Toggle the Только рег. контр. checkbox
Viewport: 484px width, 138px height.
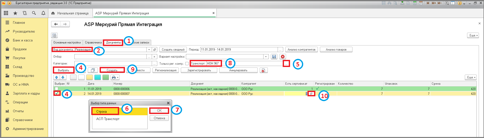[187, 64]
